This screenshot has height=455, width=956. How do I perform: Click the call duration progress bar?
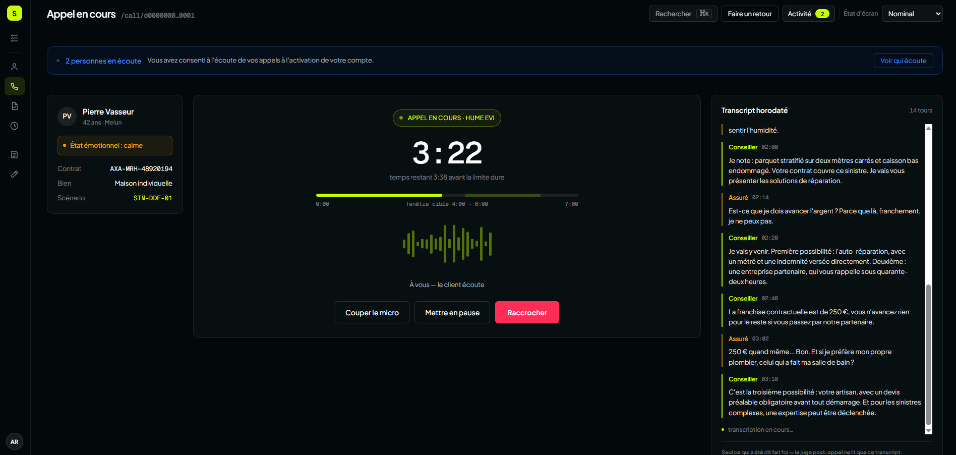tap(447, 195)
